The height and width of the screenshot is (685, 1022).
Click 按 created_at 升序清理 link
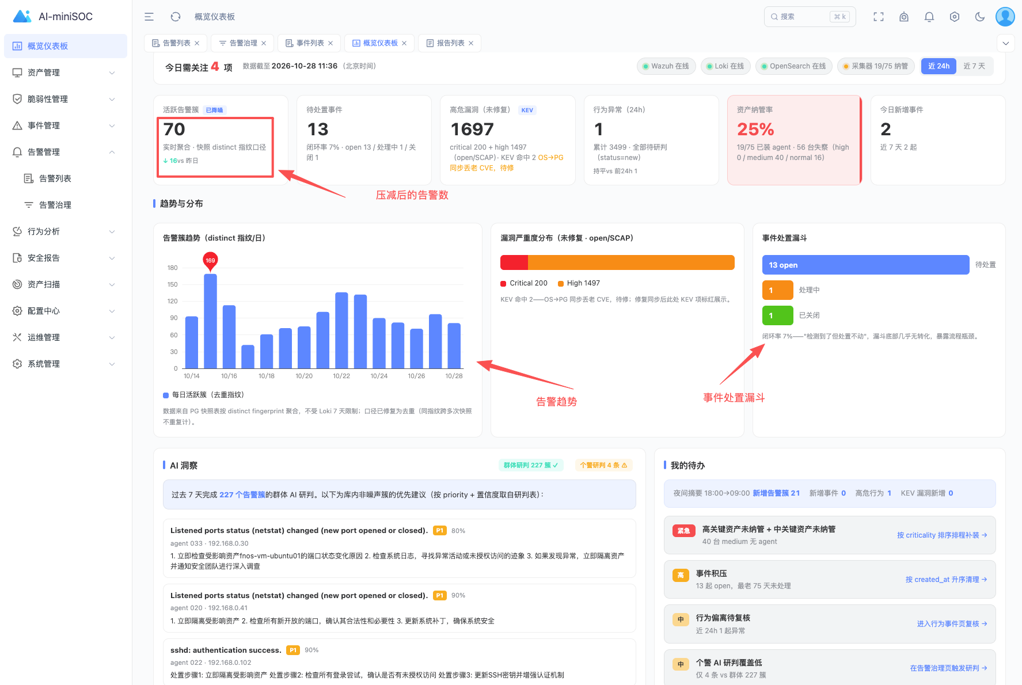click(947, 580)
